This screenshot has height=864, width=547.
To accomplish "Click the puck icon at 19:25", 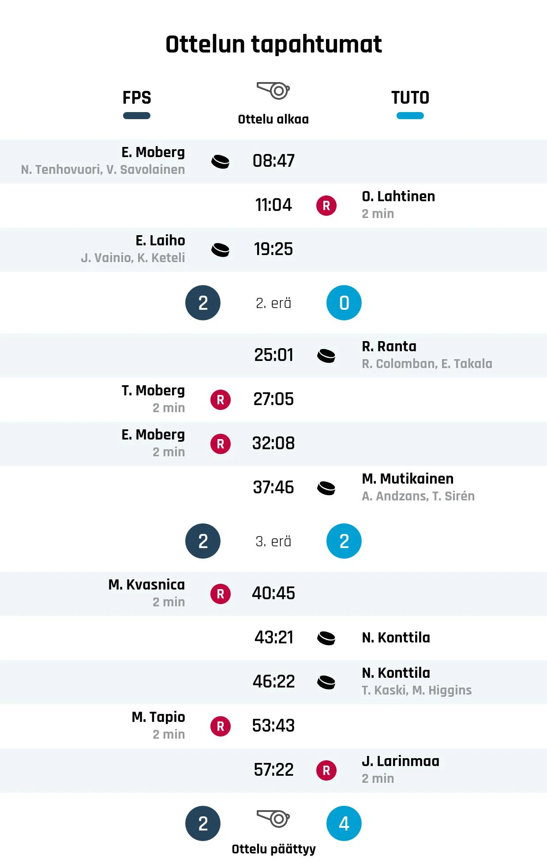I will tap(221, 250).
